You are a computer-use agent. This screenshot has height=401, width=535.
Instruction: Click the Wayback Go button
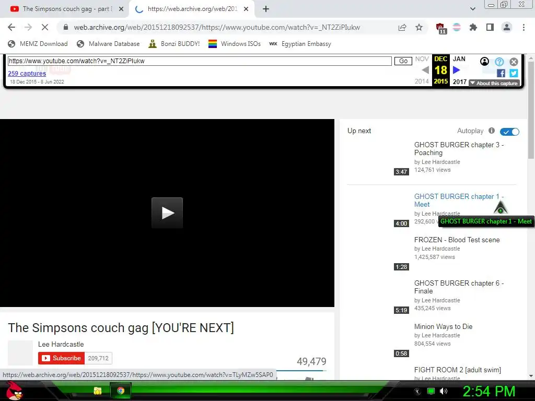click(403, 61)
